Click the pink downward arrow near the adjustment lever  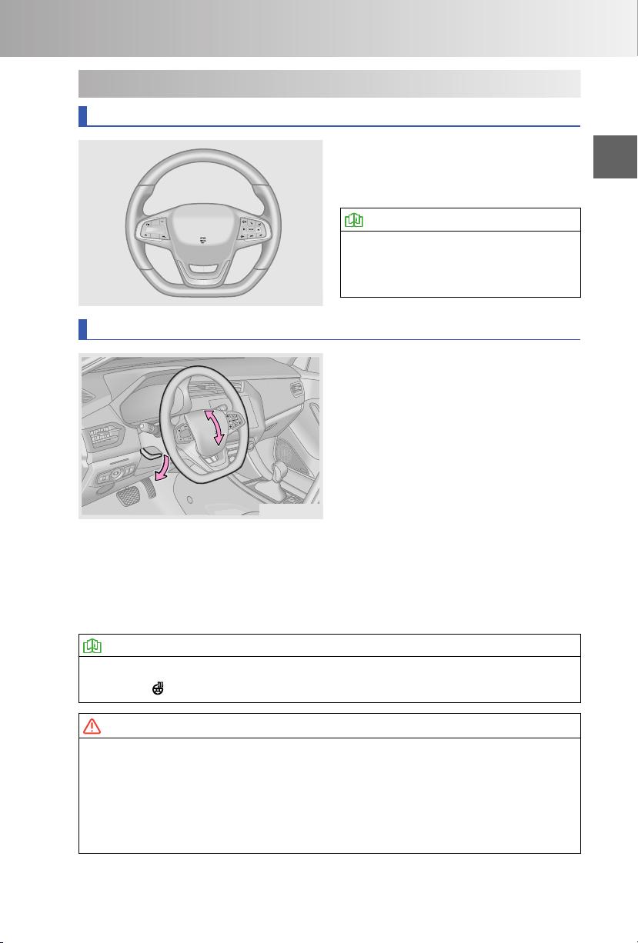click(x=162, y=467)
